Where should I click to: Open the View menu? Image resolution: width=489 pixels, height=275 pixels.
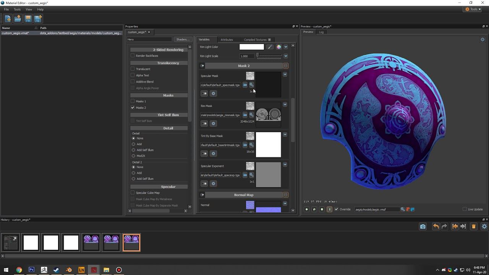point(29,9)
